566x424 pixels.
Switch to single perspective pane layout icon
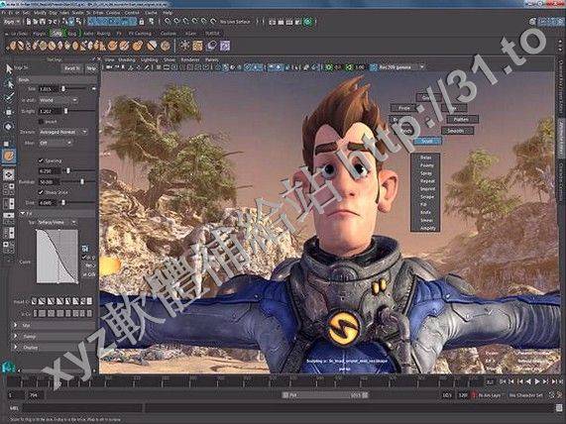point(9,175)
